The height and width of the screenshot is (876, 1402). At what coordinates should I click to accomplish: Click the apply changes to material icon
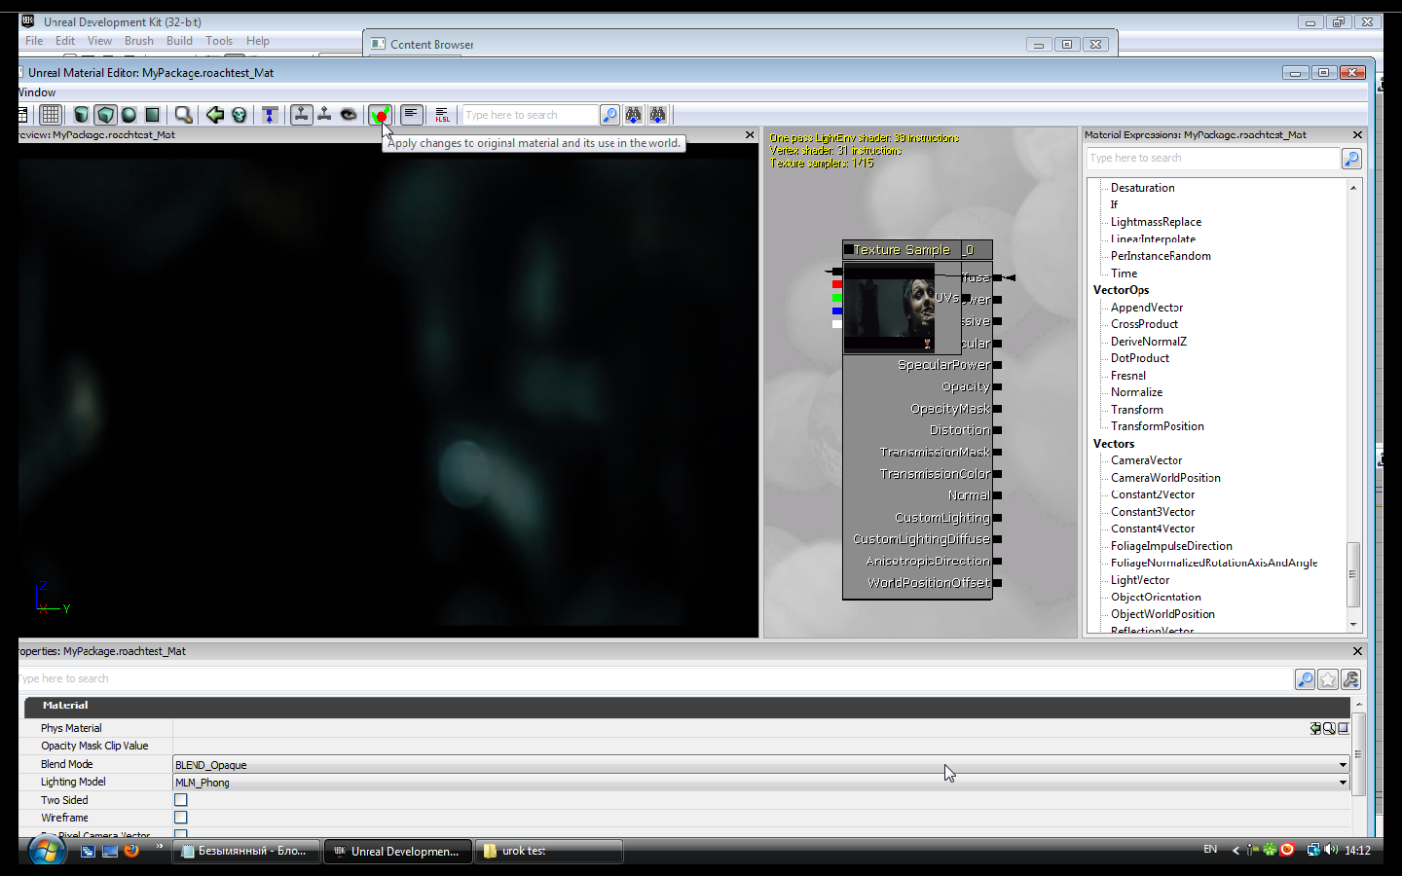379,115
